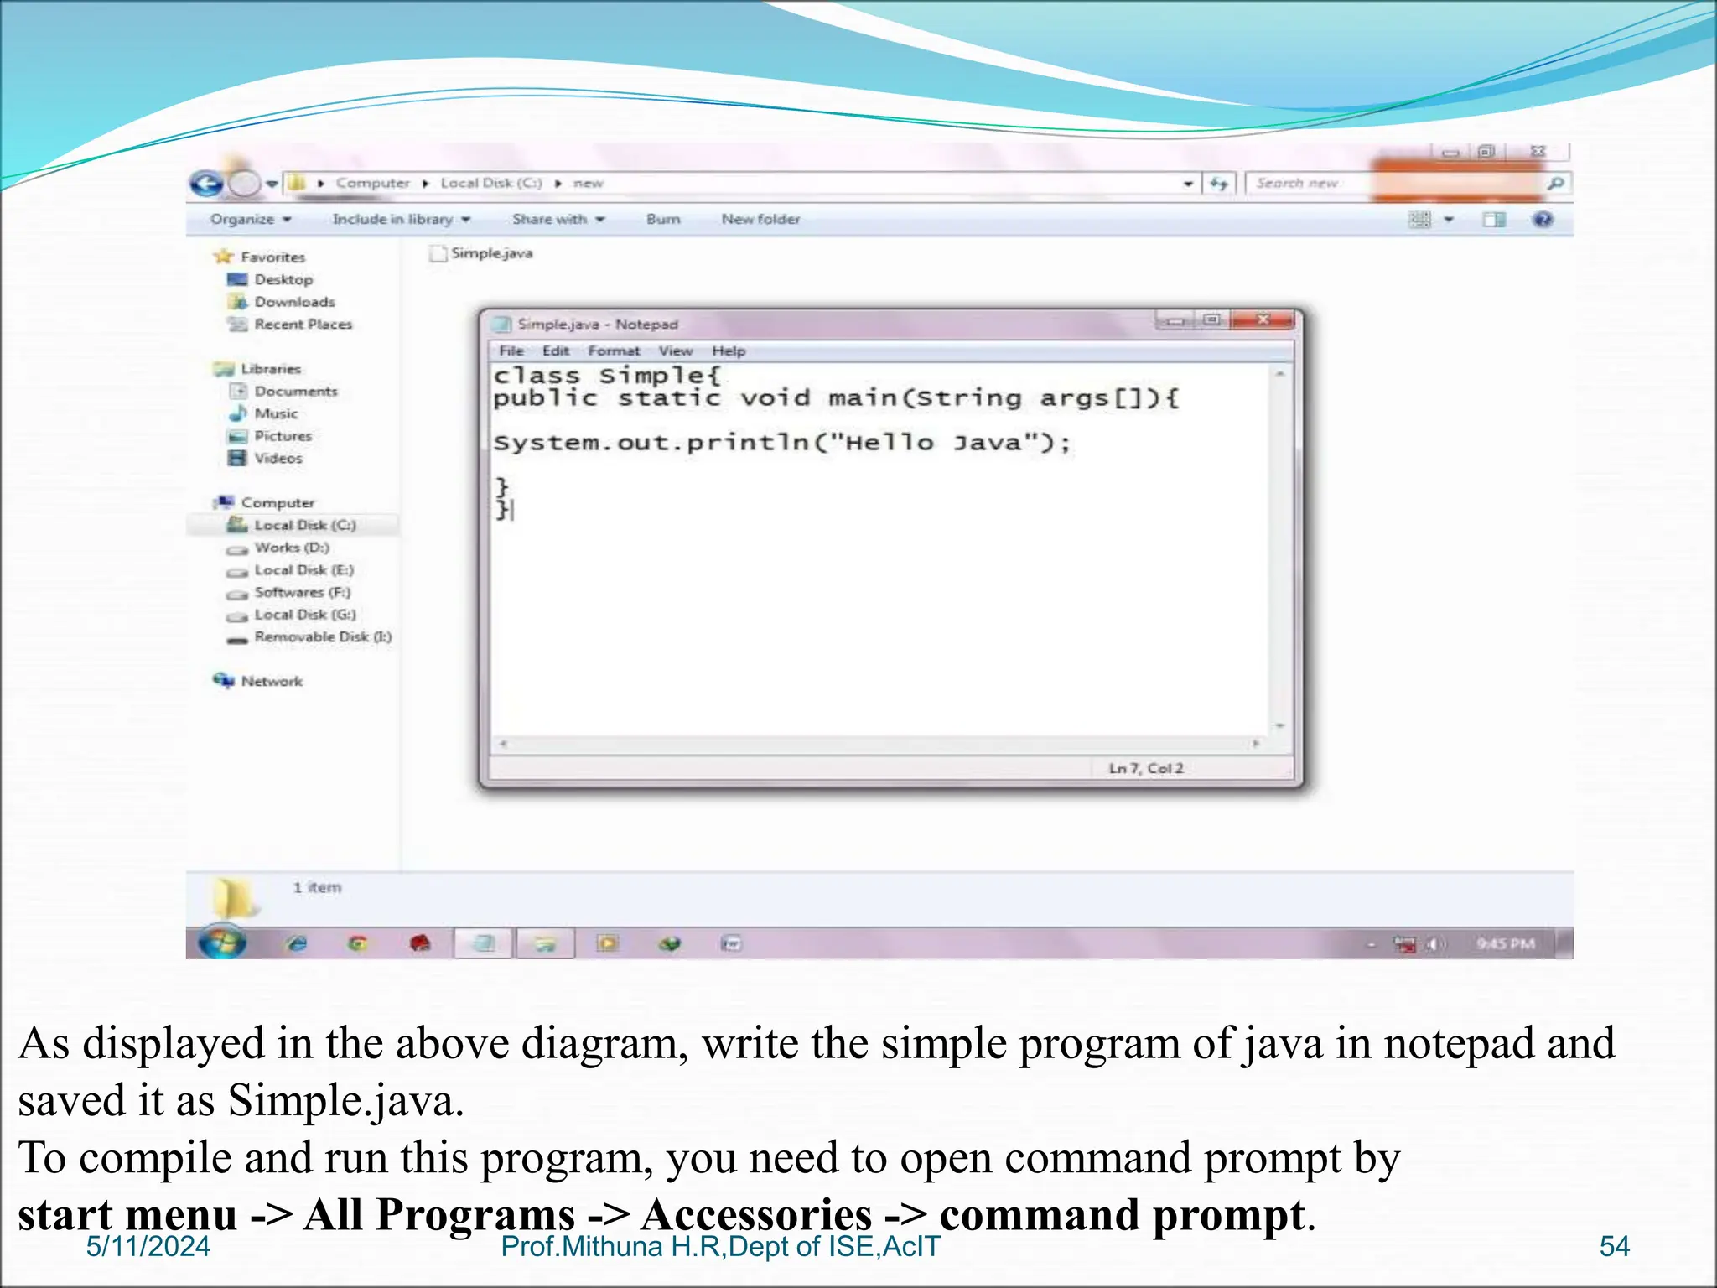Click the Notepad vertical scrollbar up arrow
The image size is (1717, 1288).
click(x=1280, y=374)
